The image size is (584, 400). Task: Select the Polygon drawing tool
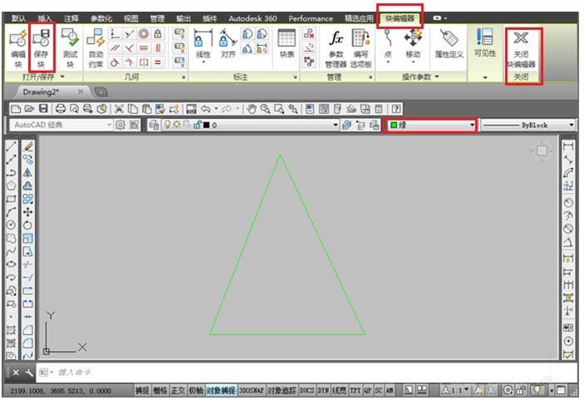point(11,185)
